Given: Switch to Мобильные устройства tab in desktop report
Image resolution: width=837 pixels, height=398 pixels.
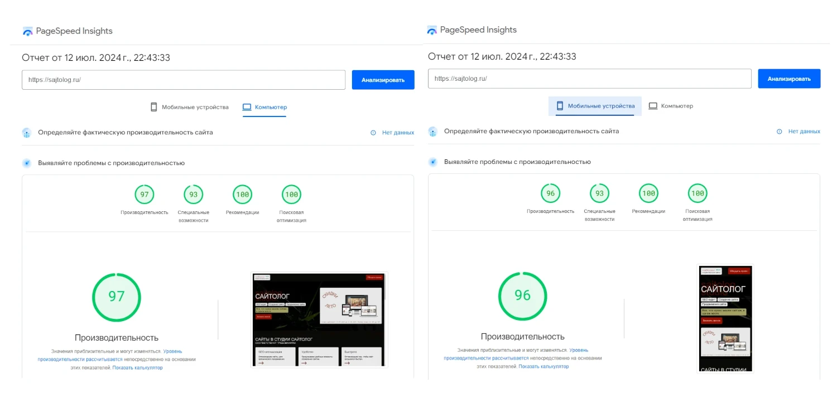Looking at the screenshot, I should coord(190,107).
